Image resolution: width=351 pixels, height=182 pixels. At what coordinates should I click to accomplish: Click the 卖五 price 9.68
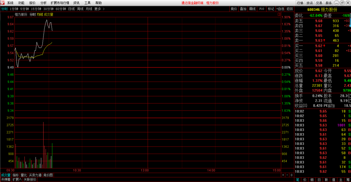point(319,21)
